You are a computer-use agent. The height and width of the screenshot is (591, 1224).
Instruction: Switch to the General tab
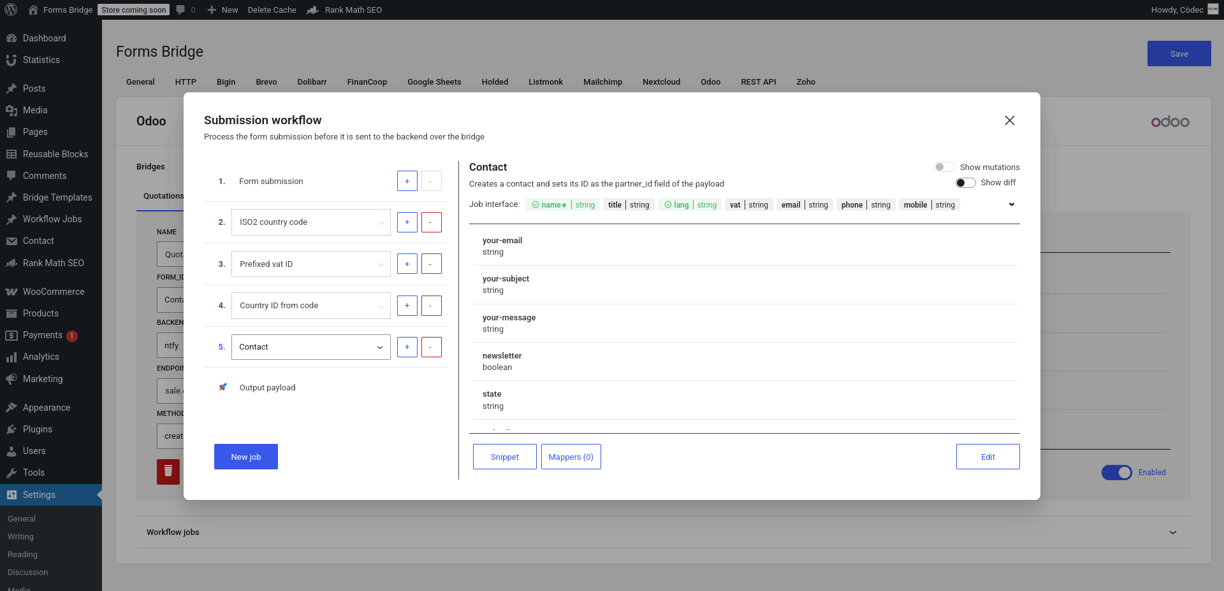click(x=140, y=82)
